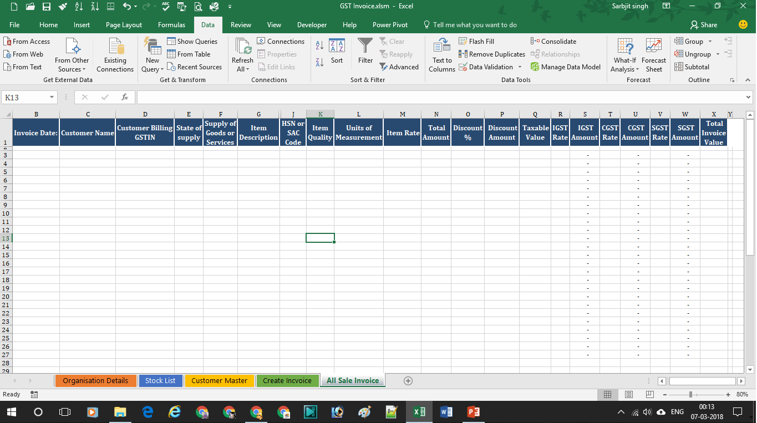Viewport: 757px width, 423px height.
Task: Select column K header
Action: (320, 114)
